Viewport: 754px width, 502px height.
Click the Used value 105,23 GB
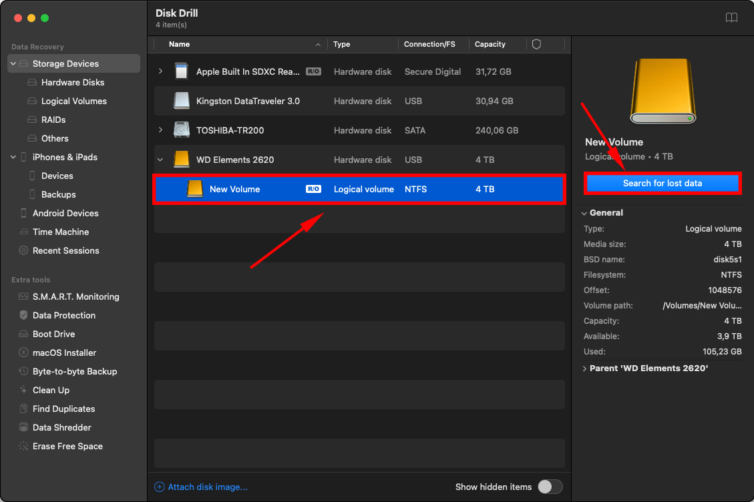pos(722,352)
